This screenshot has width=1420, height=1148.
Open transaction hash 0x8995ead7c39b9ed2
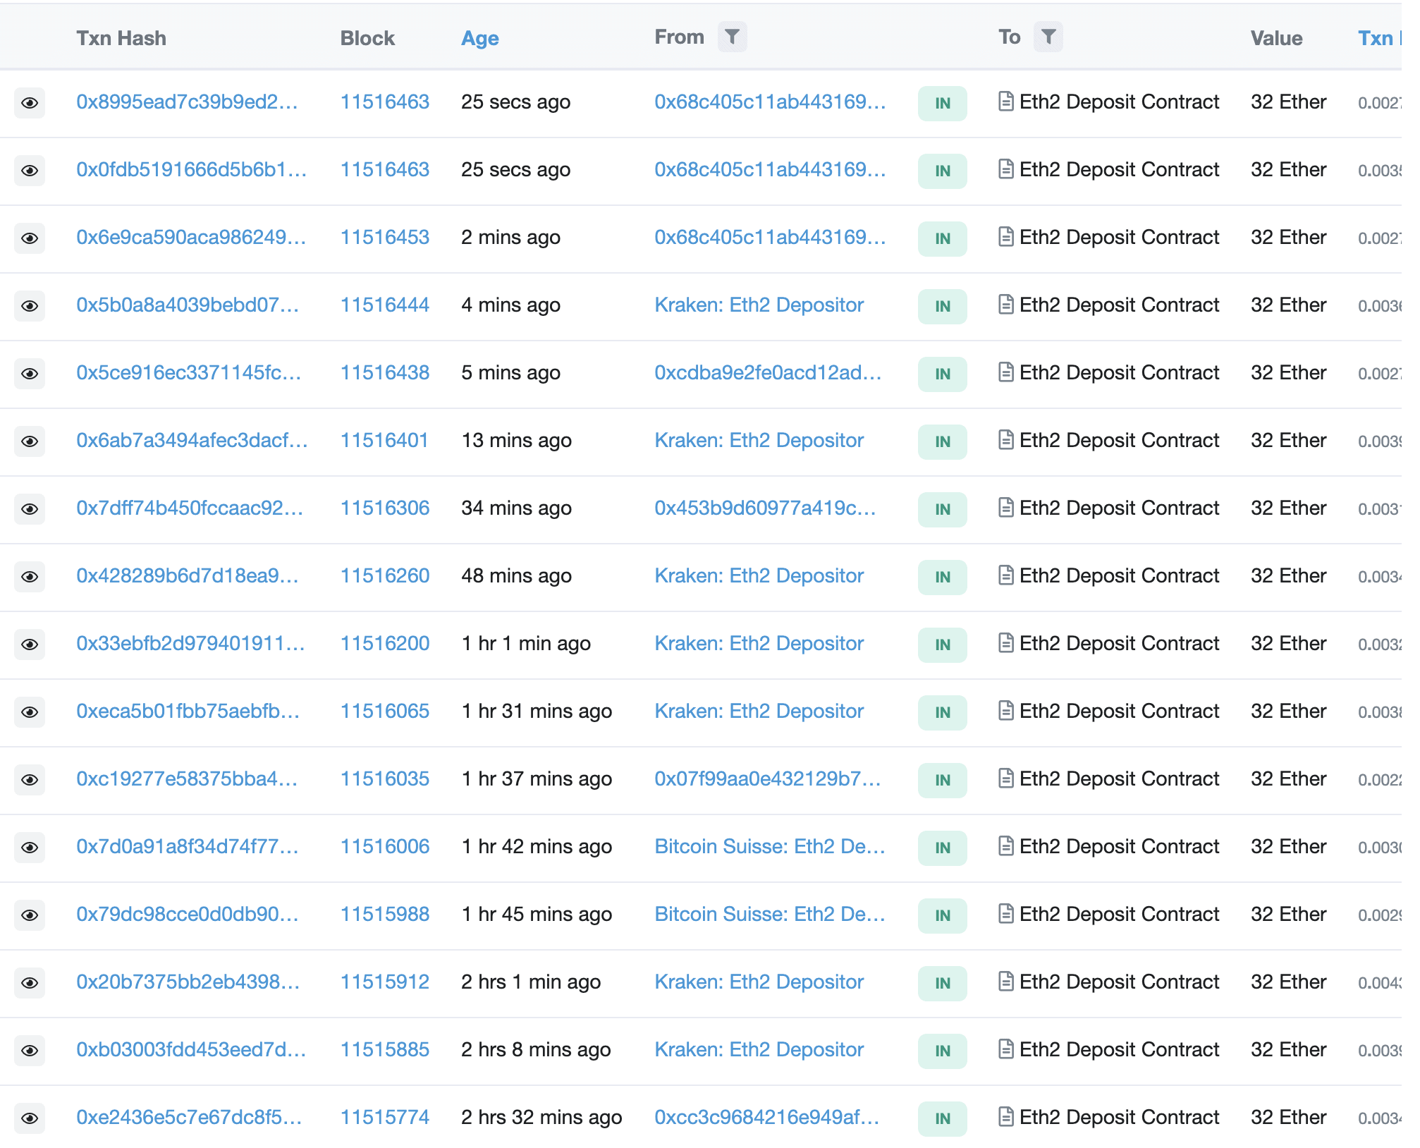tap(187, 102)
